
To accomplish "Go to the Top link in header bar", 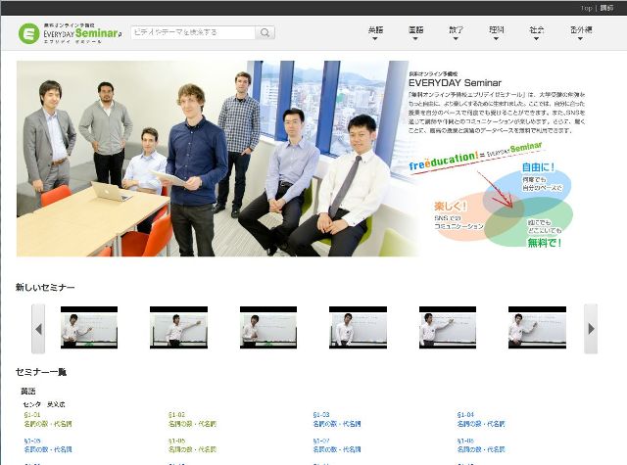I will point(586,8).
